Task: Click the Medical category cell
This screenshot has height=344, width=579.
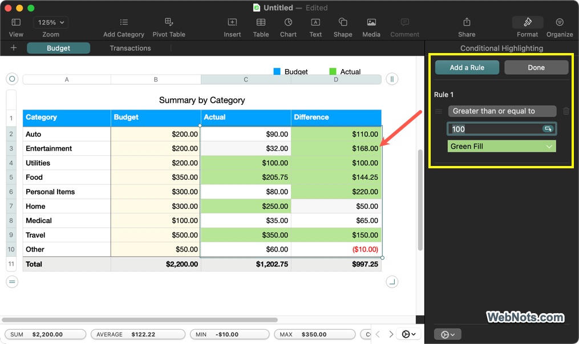Action: coord(67,221)
